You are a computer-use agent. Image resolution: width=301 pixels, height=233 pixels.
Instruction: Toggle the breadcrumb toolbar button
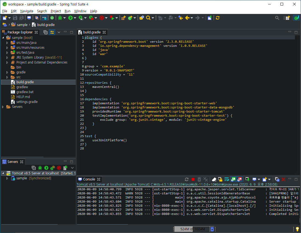[44, 18]
